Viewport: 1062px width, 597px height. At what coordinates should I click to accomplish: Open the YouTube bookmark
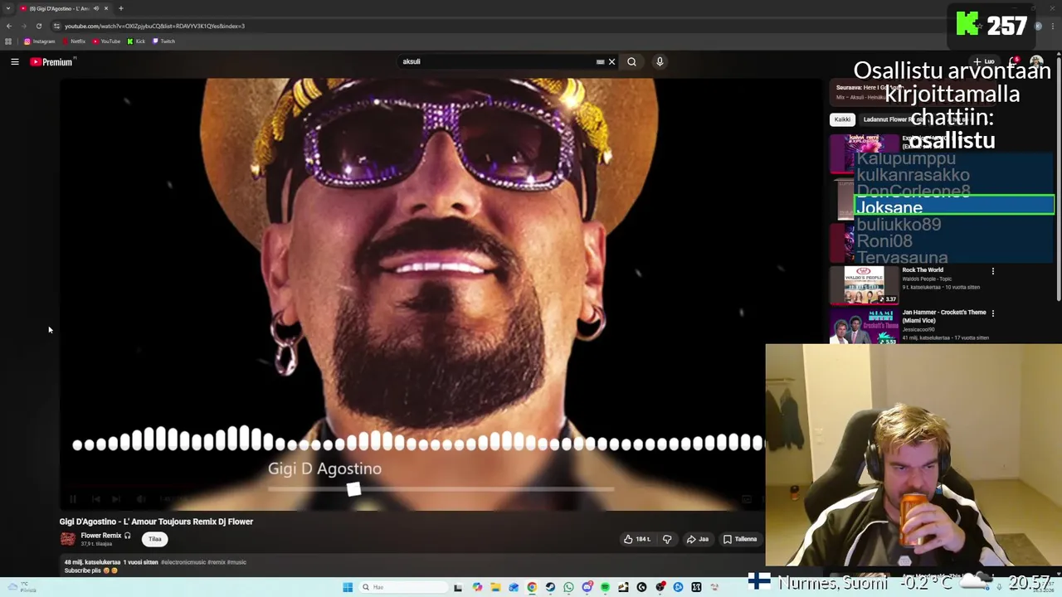click(106, 41)
